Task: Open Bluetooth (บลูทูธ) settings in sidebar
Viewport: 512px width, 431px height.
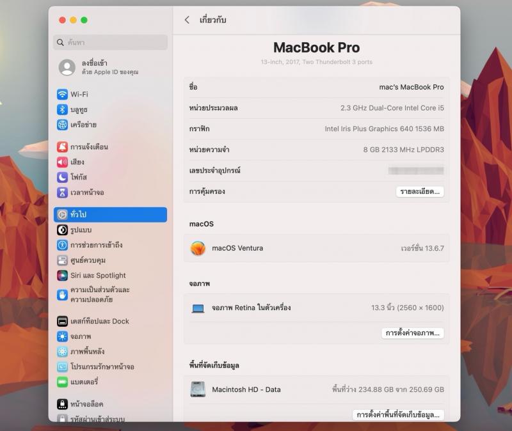Action: pos(62,109)
